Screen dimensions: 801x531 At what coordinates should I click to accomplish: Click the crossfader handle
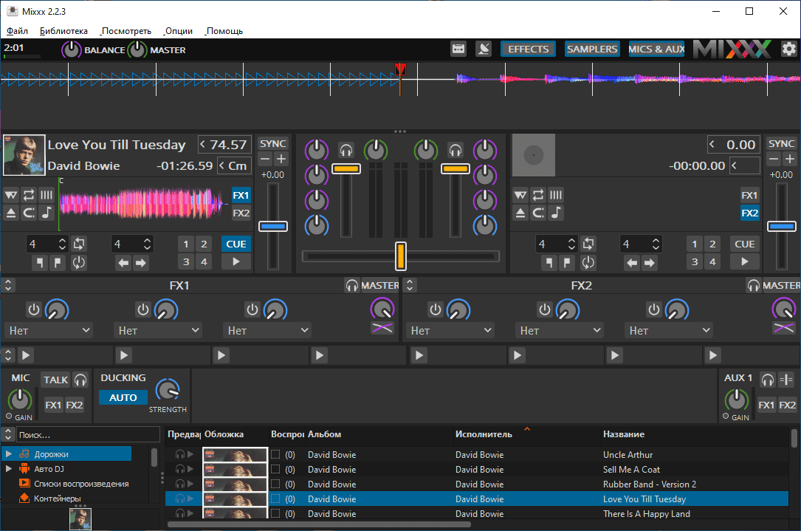click(x=401, y=256)
